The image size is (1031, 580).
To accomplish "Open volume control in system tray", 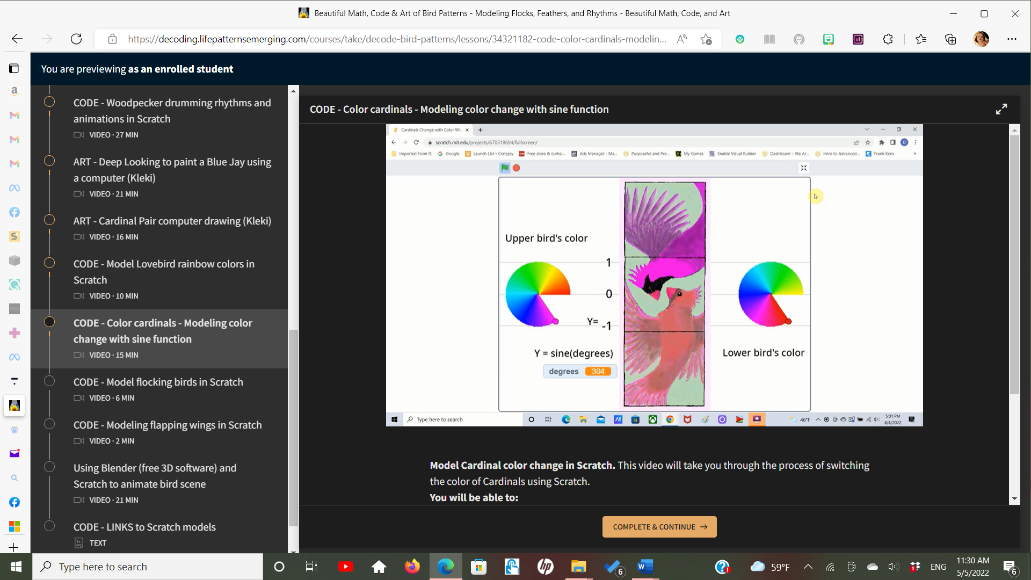I will (x=894, y=567).
